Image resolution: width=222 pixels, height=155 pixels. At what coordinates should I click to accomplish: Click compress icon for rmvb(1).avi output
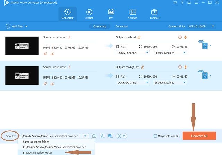click(x=186, y=67)
